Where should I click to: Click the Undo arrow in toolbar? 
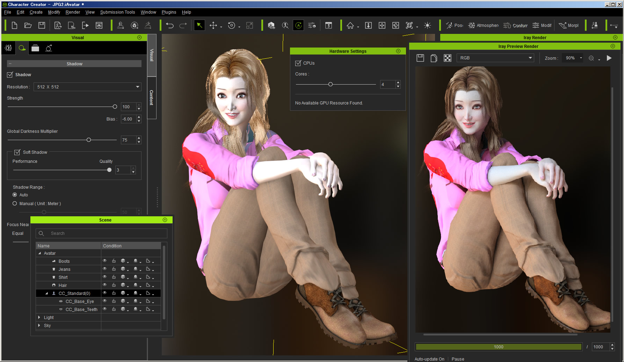pyautogui.click(x=170, y=26)
